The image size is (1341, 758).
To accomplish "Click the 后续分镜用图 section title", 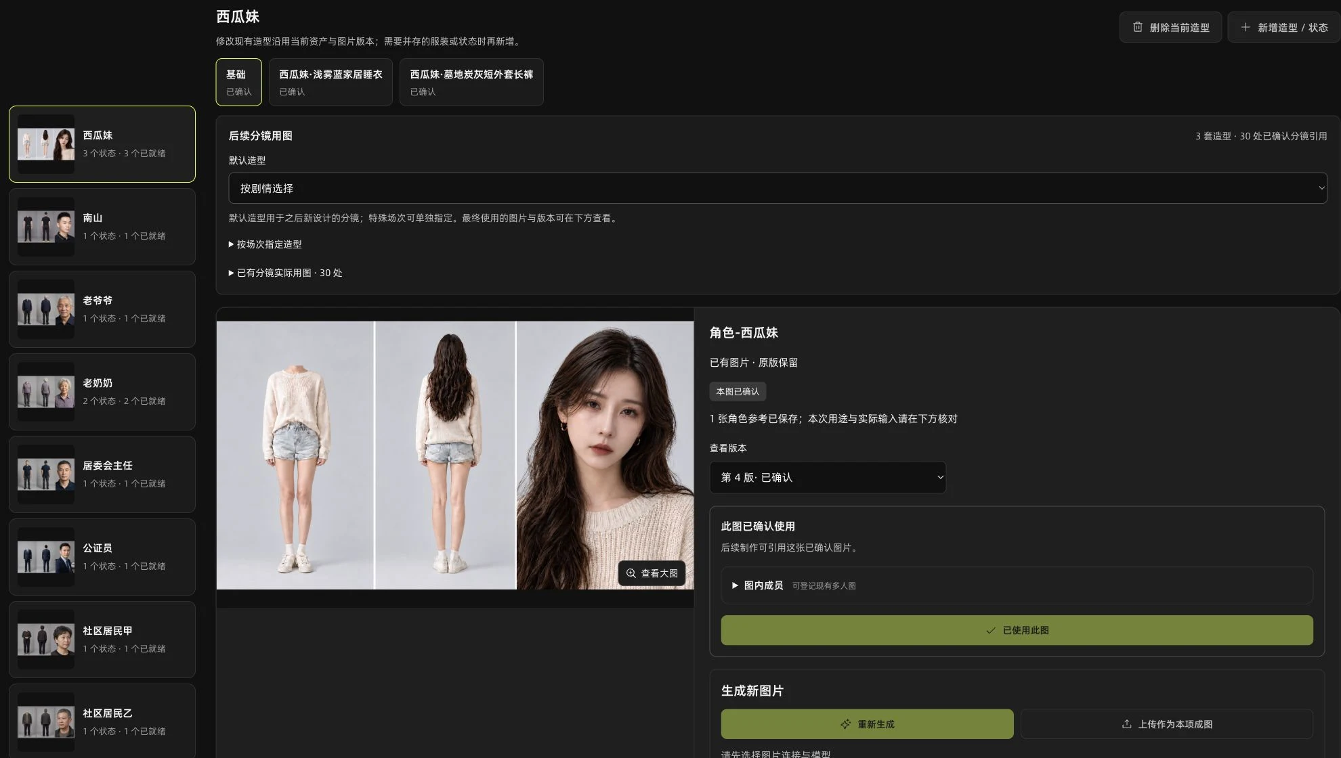I will tap(261, 136).
